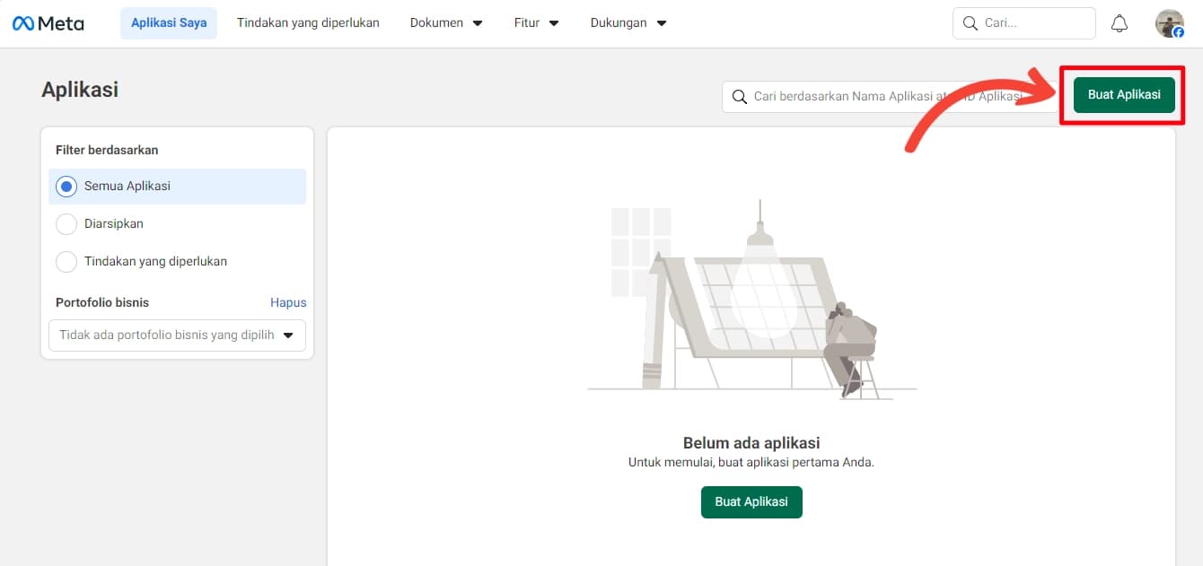
Task: Click the Hapus link
Action: (x=288, y=303)
